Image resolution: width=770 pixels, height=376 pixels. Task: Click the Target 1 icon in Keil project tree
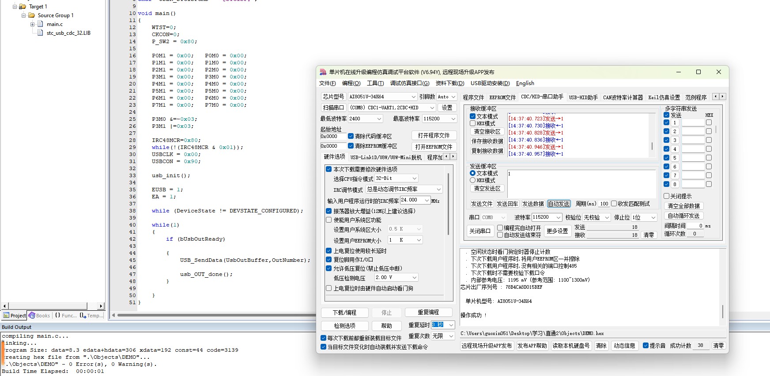point(23,7)
